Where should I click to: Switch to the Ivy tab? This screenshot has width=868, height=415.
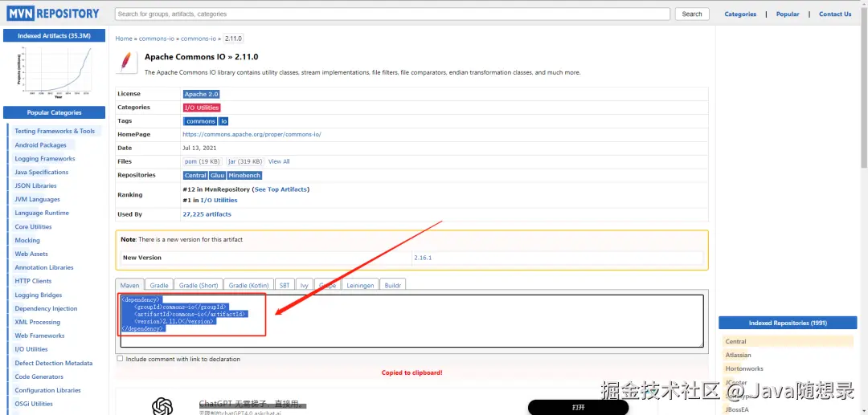[304, 285]
